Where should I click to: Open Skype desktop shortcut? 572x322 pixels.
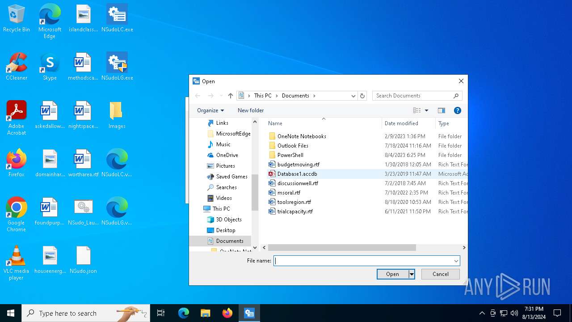click(x=50, y=67)
